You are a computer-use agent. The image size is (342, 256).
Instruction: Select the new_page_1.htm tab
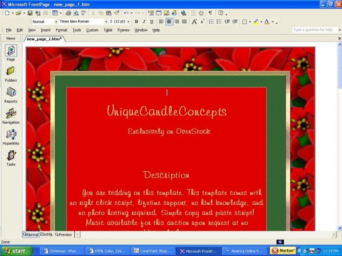coord(44,39)
